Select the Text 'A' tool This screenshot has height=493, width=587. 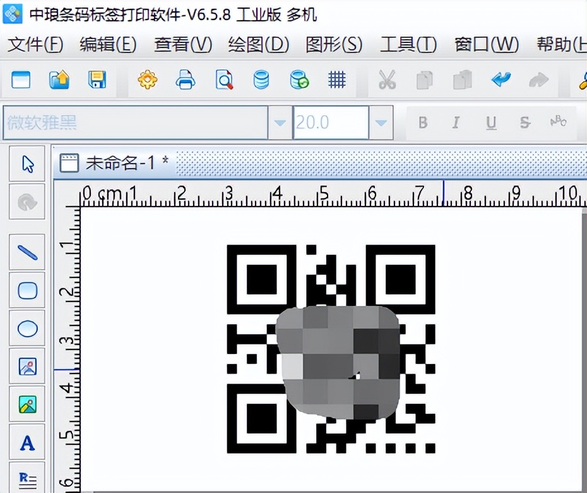coord(27,443)
